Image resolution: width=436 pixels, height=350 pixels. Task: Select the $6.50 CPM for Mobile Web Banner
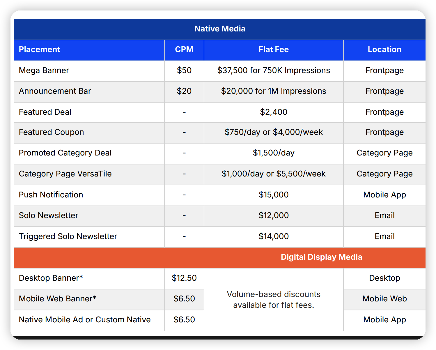(184, 299)
